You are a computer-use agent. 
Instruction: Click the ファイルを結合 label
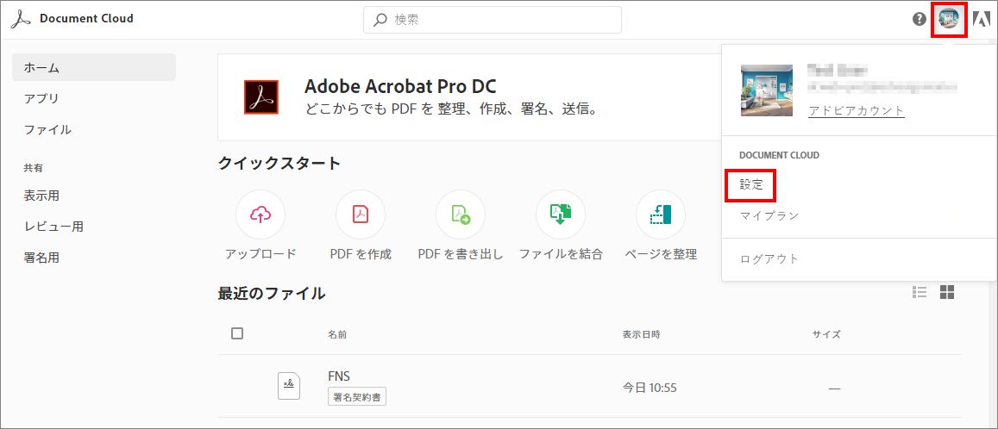pyautogui.click(x=561, y=254)
